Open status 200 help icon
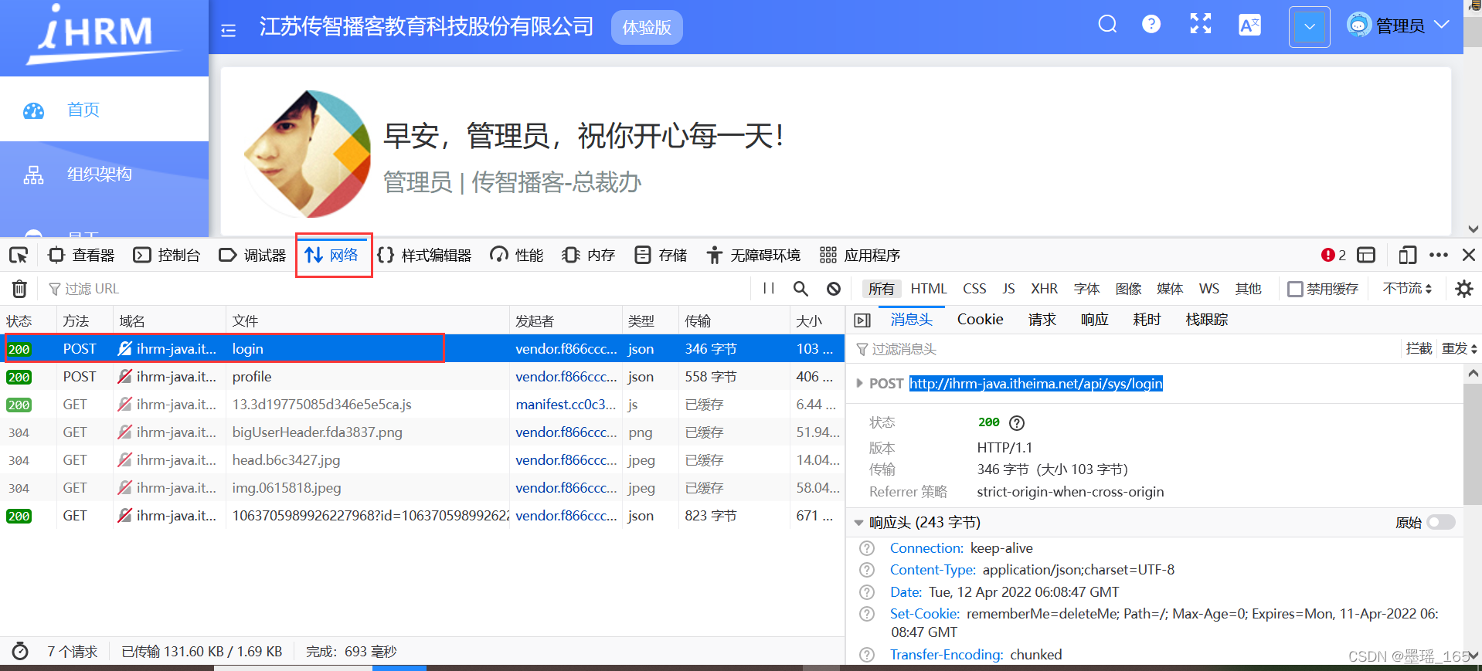1482x671 pixels. 1017,422
